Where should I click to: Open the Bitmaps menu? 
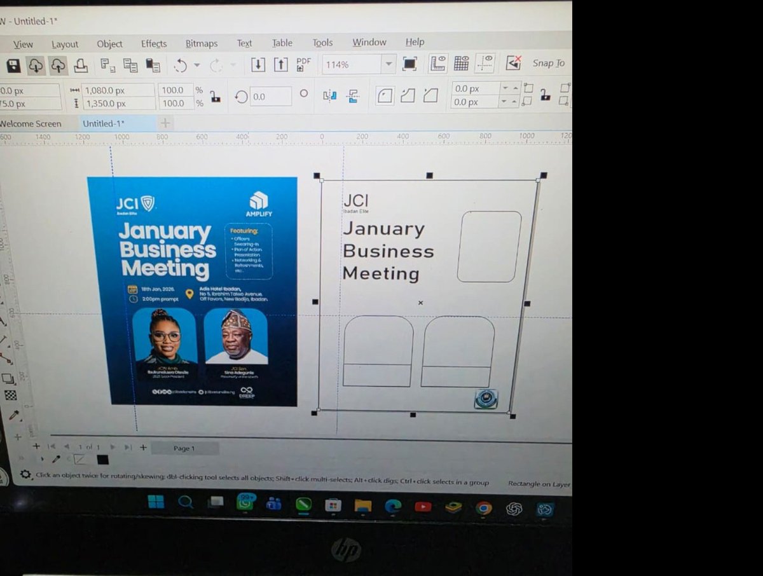(202, 43)
